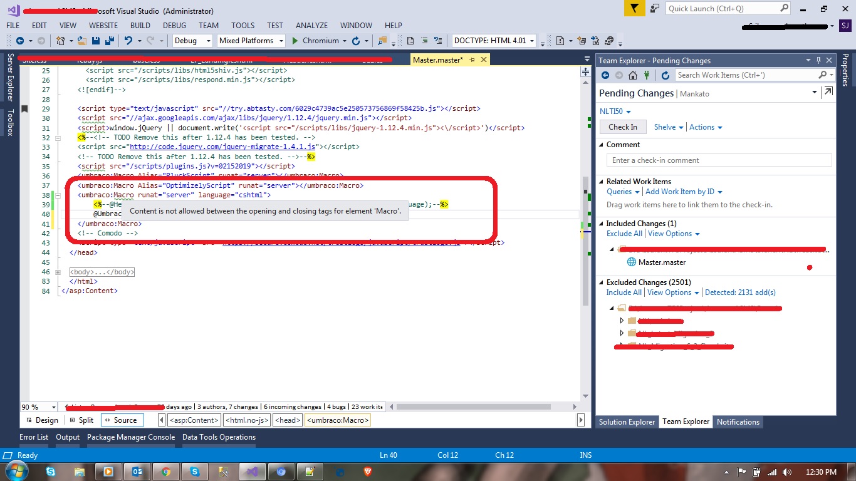Viewport: 856px width, 481px height.
Task: Click the Visual Studio logo icon in title bar
Action: point(13,10)
